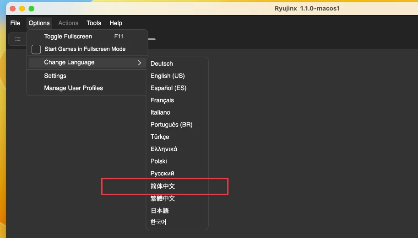Enable Start Games in Fullscreen Mode checkbox
418x238 pixels.
click(x=36, y=49)
